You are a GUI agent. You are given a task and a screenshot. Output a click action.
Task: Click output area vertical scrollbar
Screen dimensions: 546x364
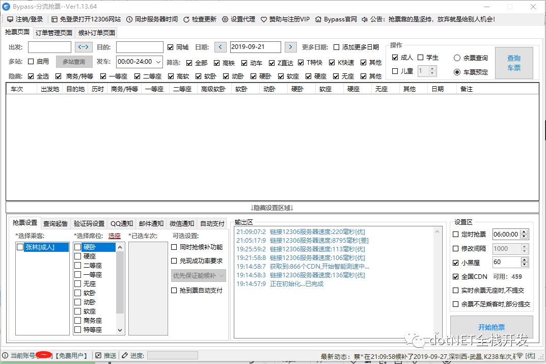pos(437,282)
